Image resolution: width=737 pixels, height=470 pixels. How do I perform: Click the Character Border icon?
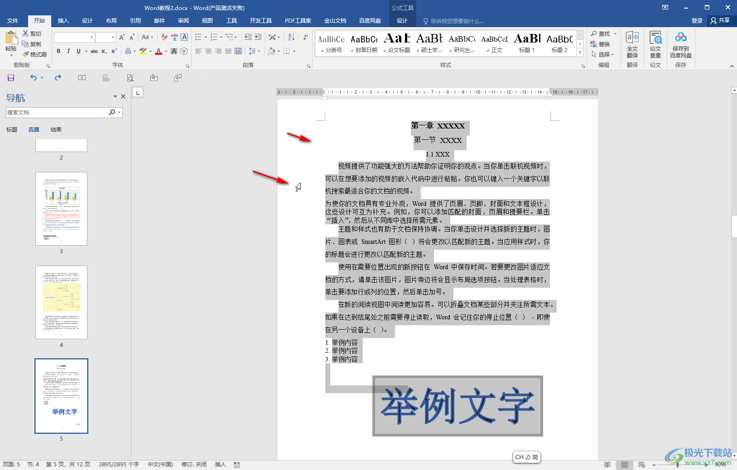click(x=184, y=37)
